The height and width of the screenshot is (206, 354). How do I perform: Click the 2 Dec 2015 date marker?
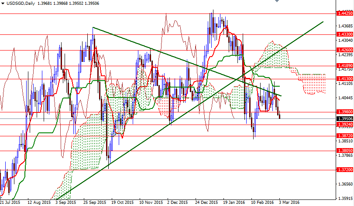click(x=178, y=203)
